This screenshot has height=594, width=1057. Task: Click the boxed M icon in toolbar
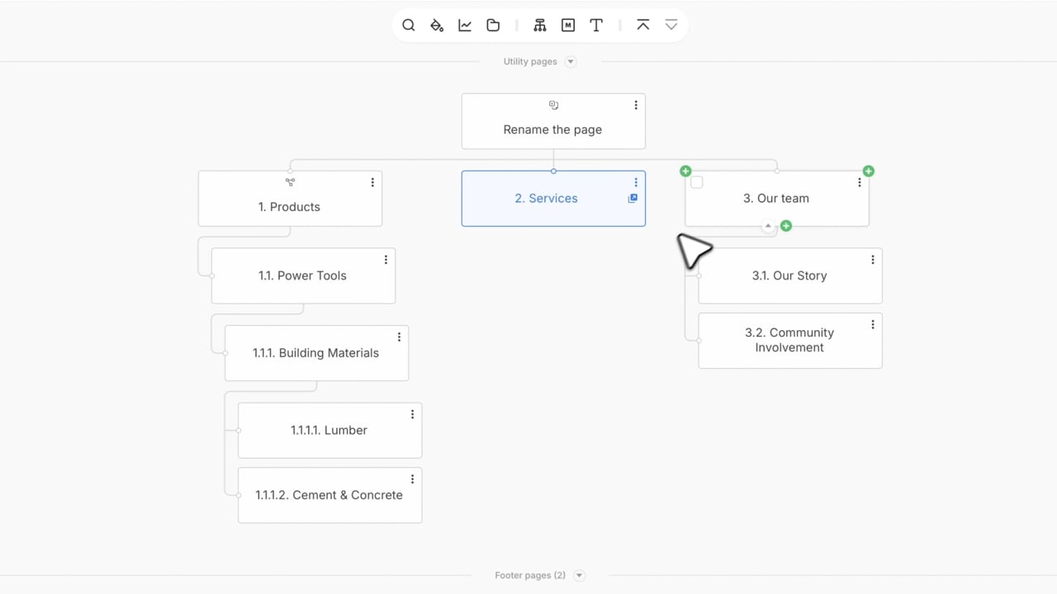(568, 26)
